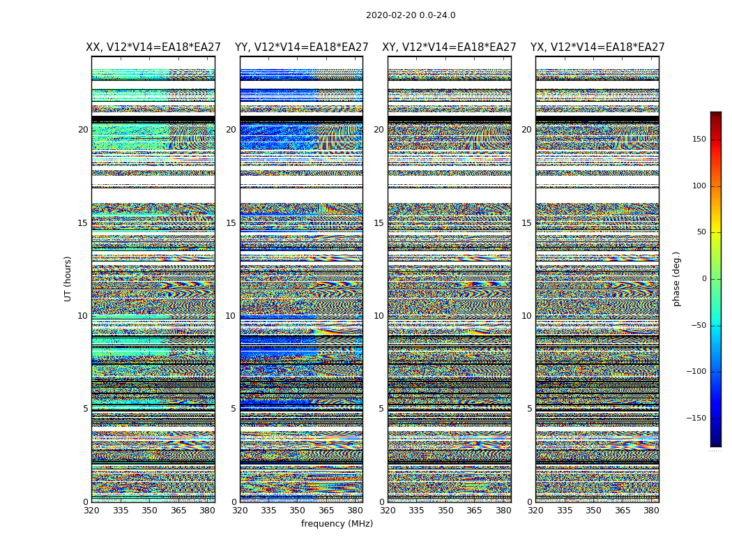732x558 pixels.
Task: Select the 'XX, V12*V14=EA18*EA27' panel title
Action: [x=153, y=47]
